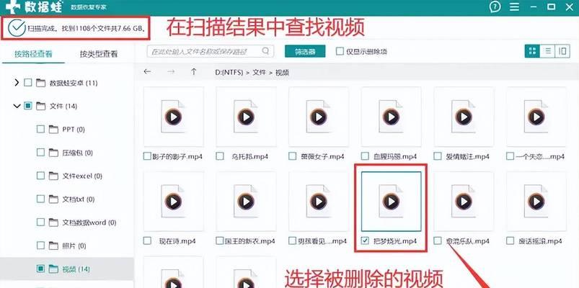Click the 鬼混乐队.mp4 video file icon

click(x=464, y=202)
